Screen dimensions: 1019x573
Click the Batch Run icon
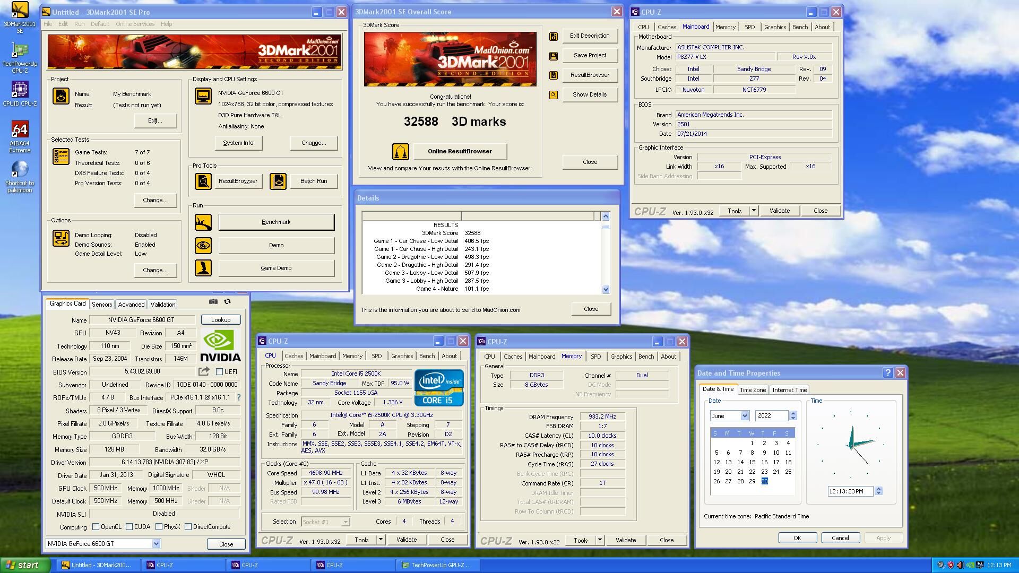click(x=278, y=181)
